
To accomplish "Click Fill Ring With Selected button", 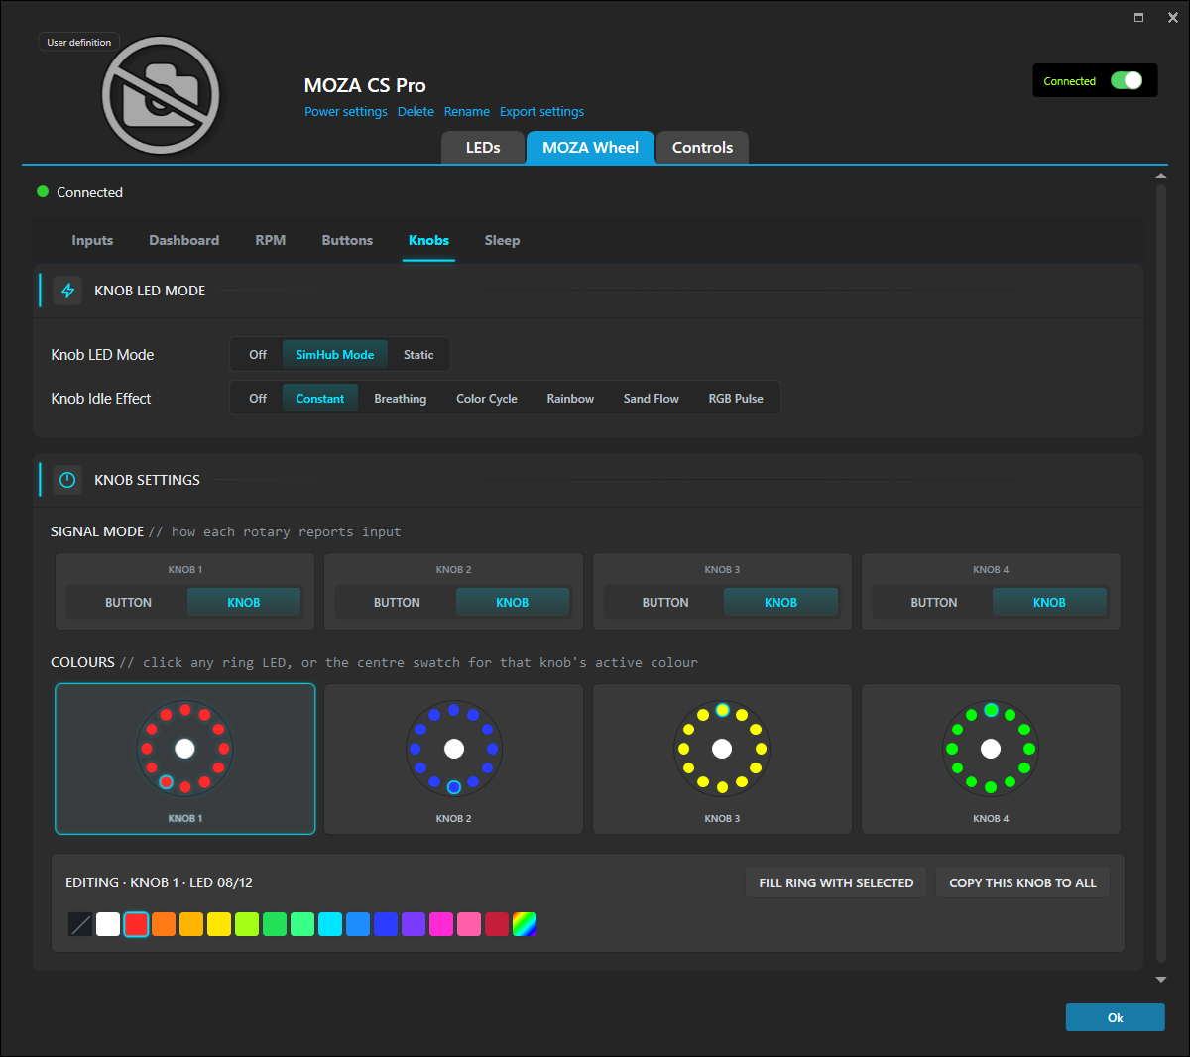I will click(836, 882).
